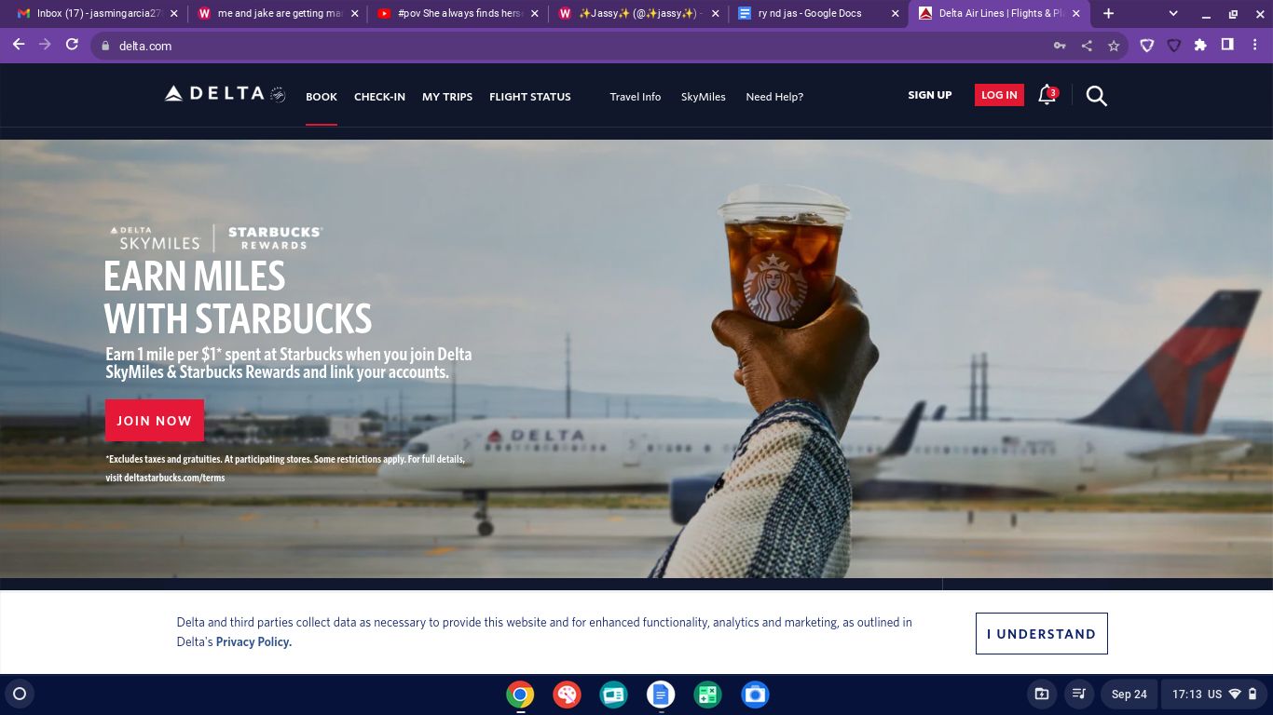Viewport: 1273px width, 715px height.
Task: Launch Google Docs from the shelf
Action: pos(660,695)
